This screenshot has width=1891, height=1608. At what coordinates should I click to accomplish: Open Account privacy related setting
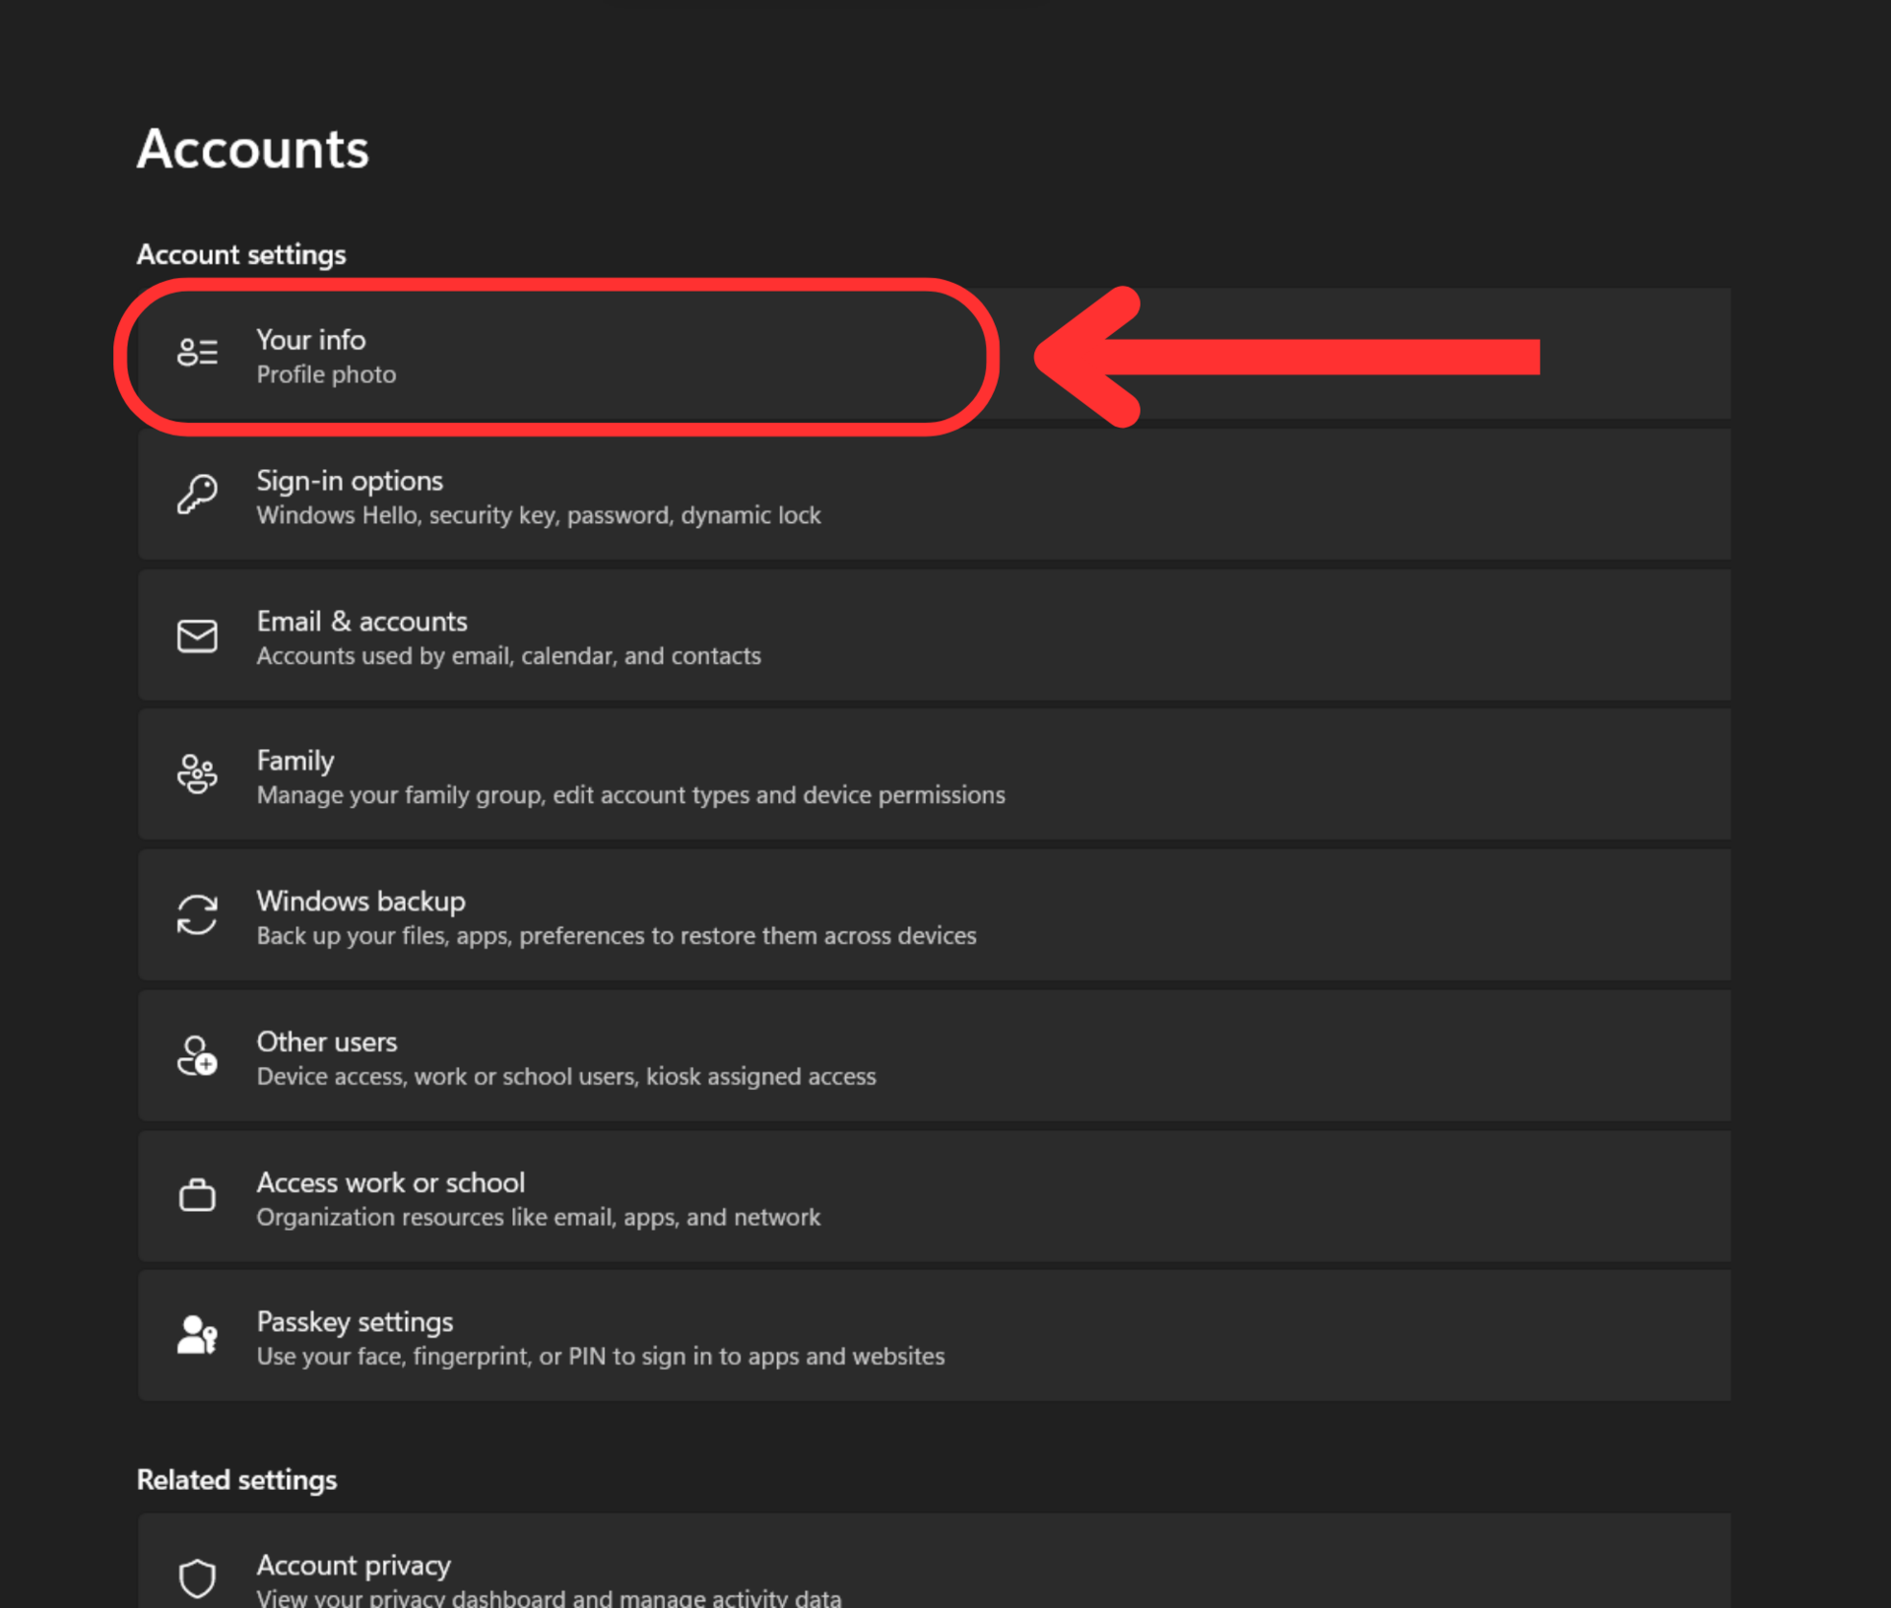coord(354,1566)
